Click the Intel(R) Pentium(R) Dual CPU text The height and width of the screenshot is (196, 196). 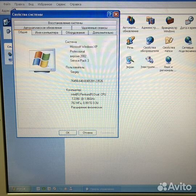(88, 94)
